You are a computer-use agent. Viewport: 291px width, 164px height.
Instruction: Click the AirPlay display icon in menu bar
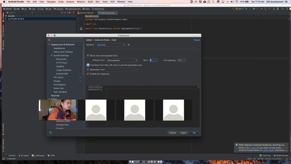[223, 2]
